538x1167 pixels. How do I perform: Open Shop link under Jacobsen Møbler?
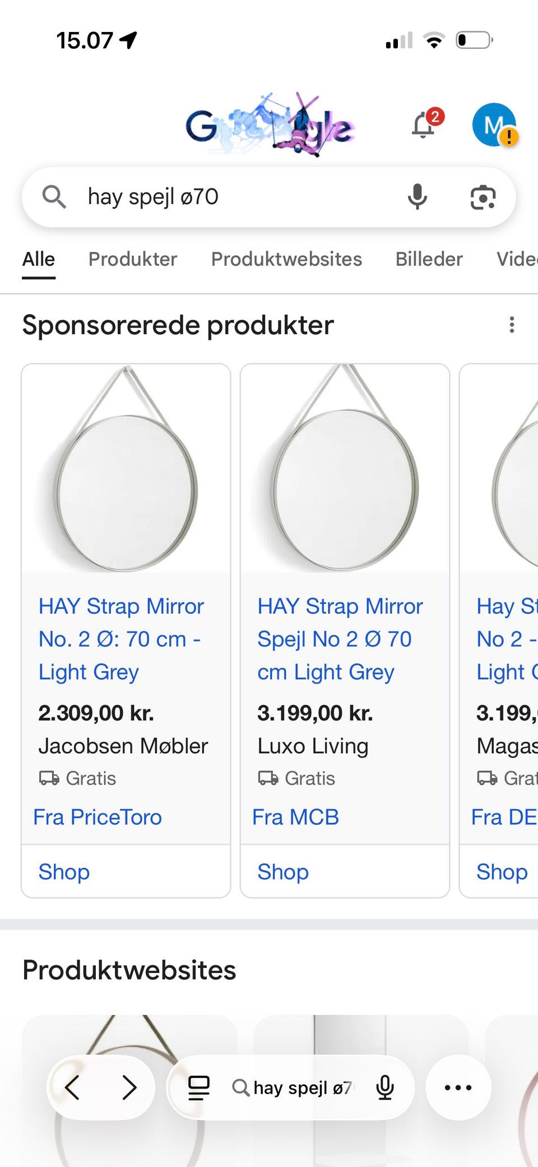click(x=64, y=872)
